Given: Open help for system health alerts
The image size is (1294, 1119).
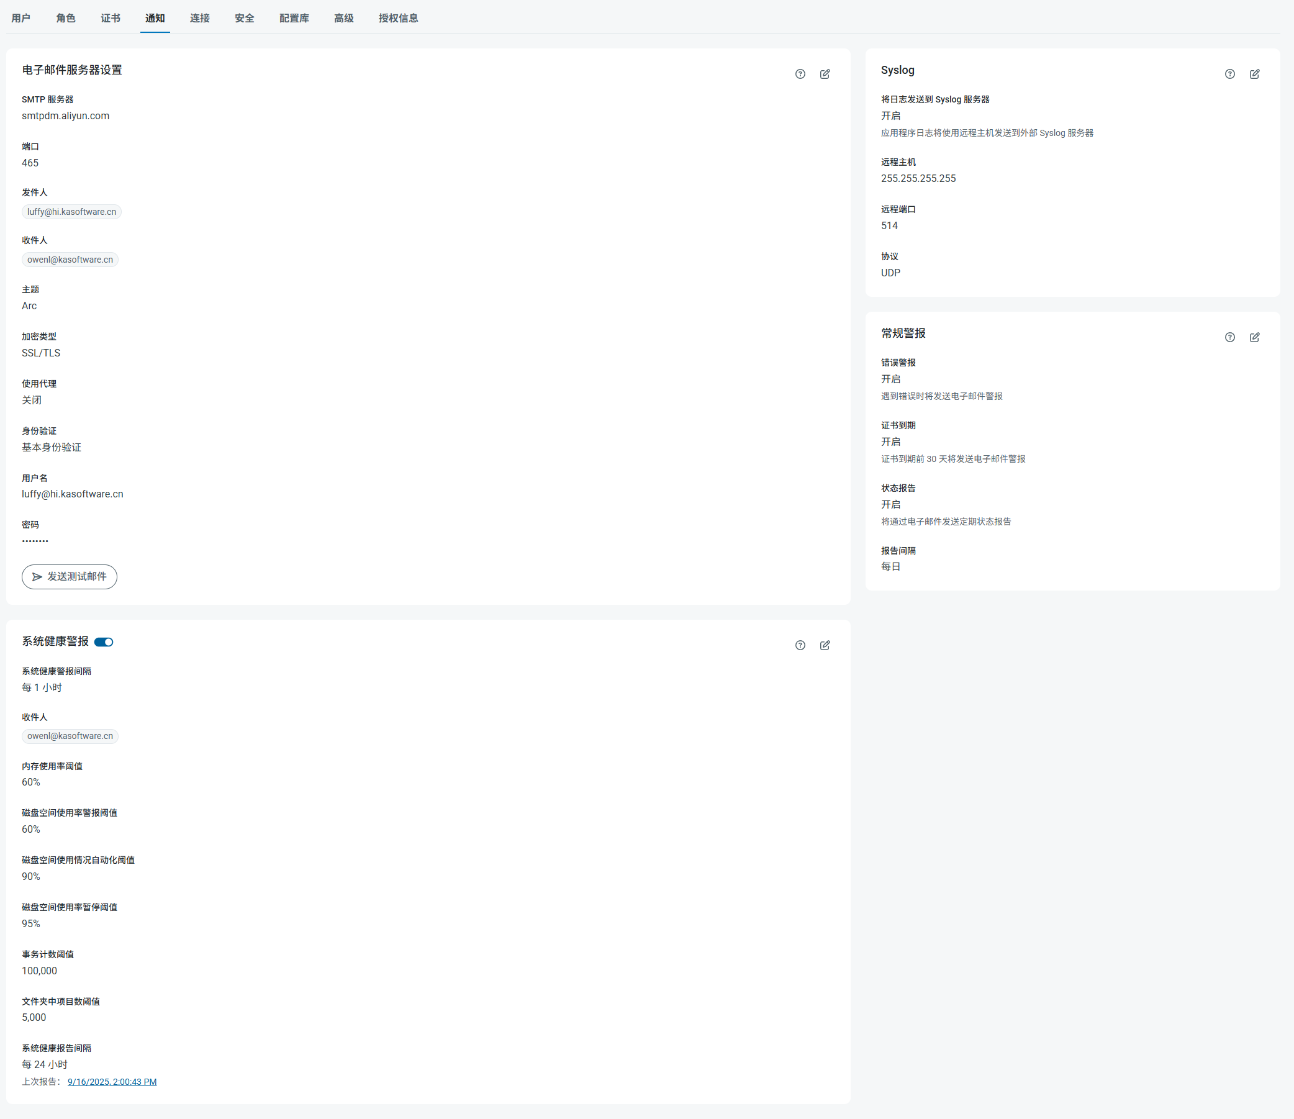Looking at the screenshot, I should 800,645.
